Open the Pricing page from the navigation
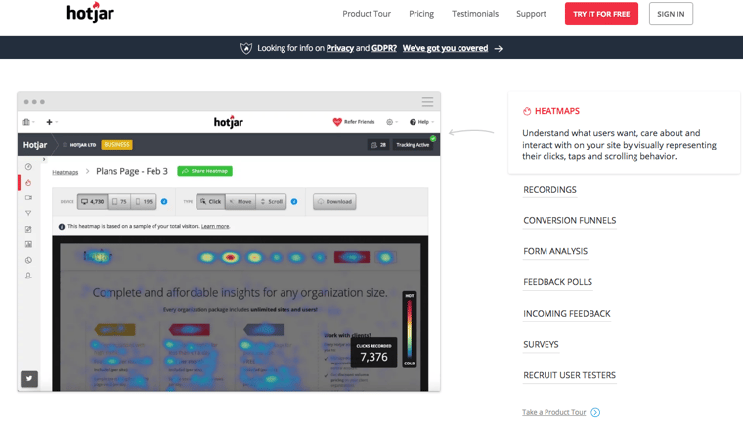Image resolution: width=743 pixels, height=428 pixels. [x=421, y=14]
